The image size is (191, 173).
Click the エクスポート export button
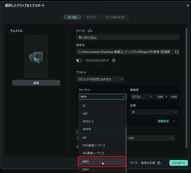tap(179, 163)
